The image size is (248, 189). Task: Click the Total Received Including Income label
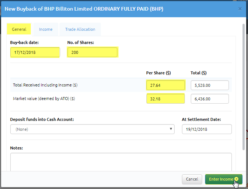(45, 85)
